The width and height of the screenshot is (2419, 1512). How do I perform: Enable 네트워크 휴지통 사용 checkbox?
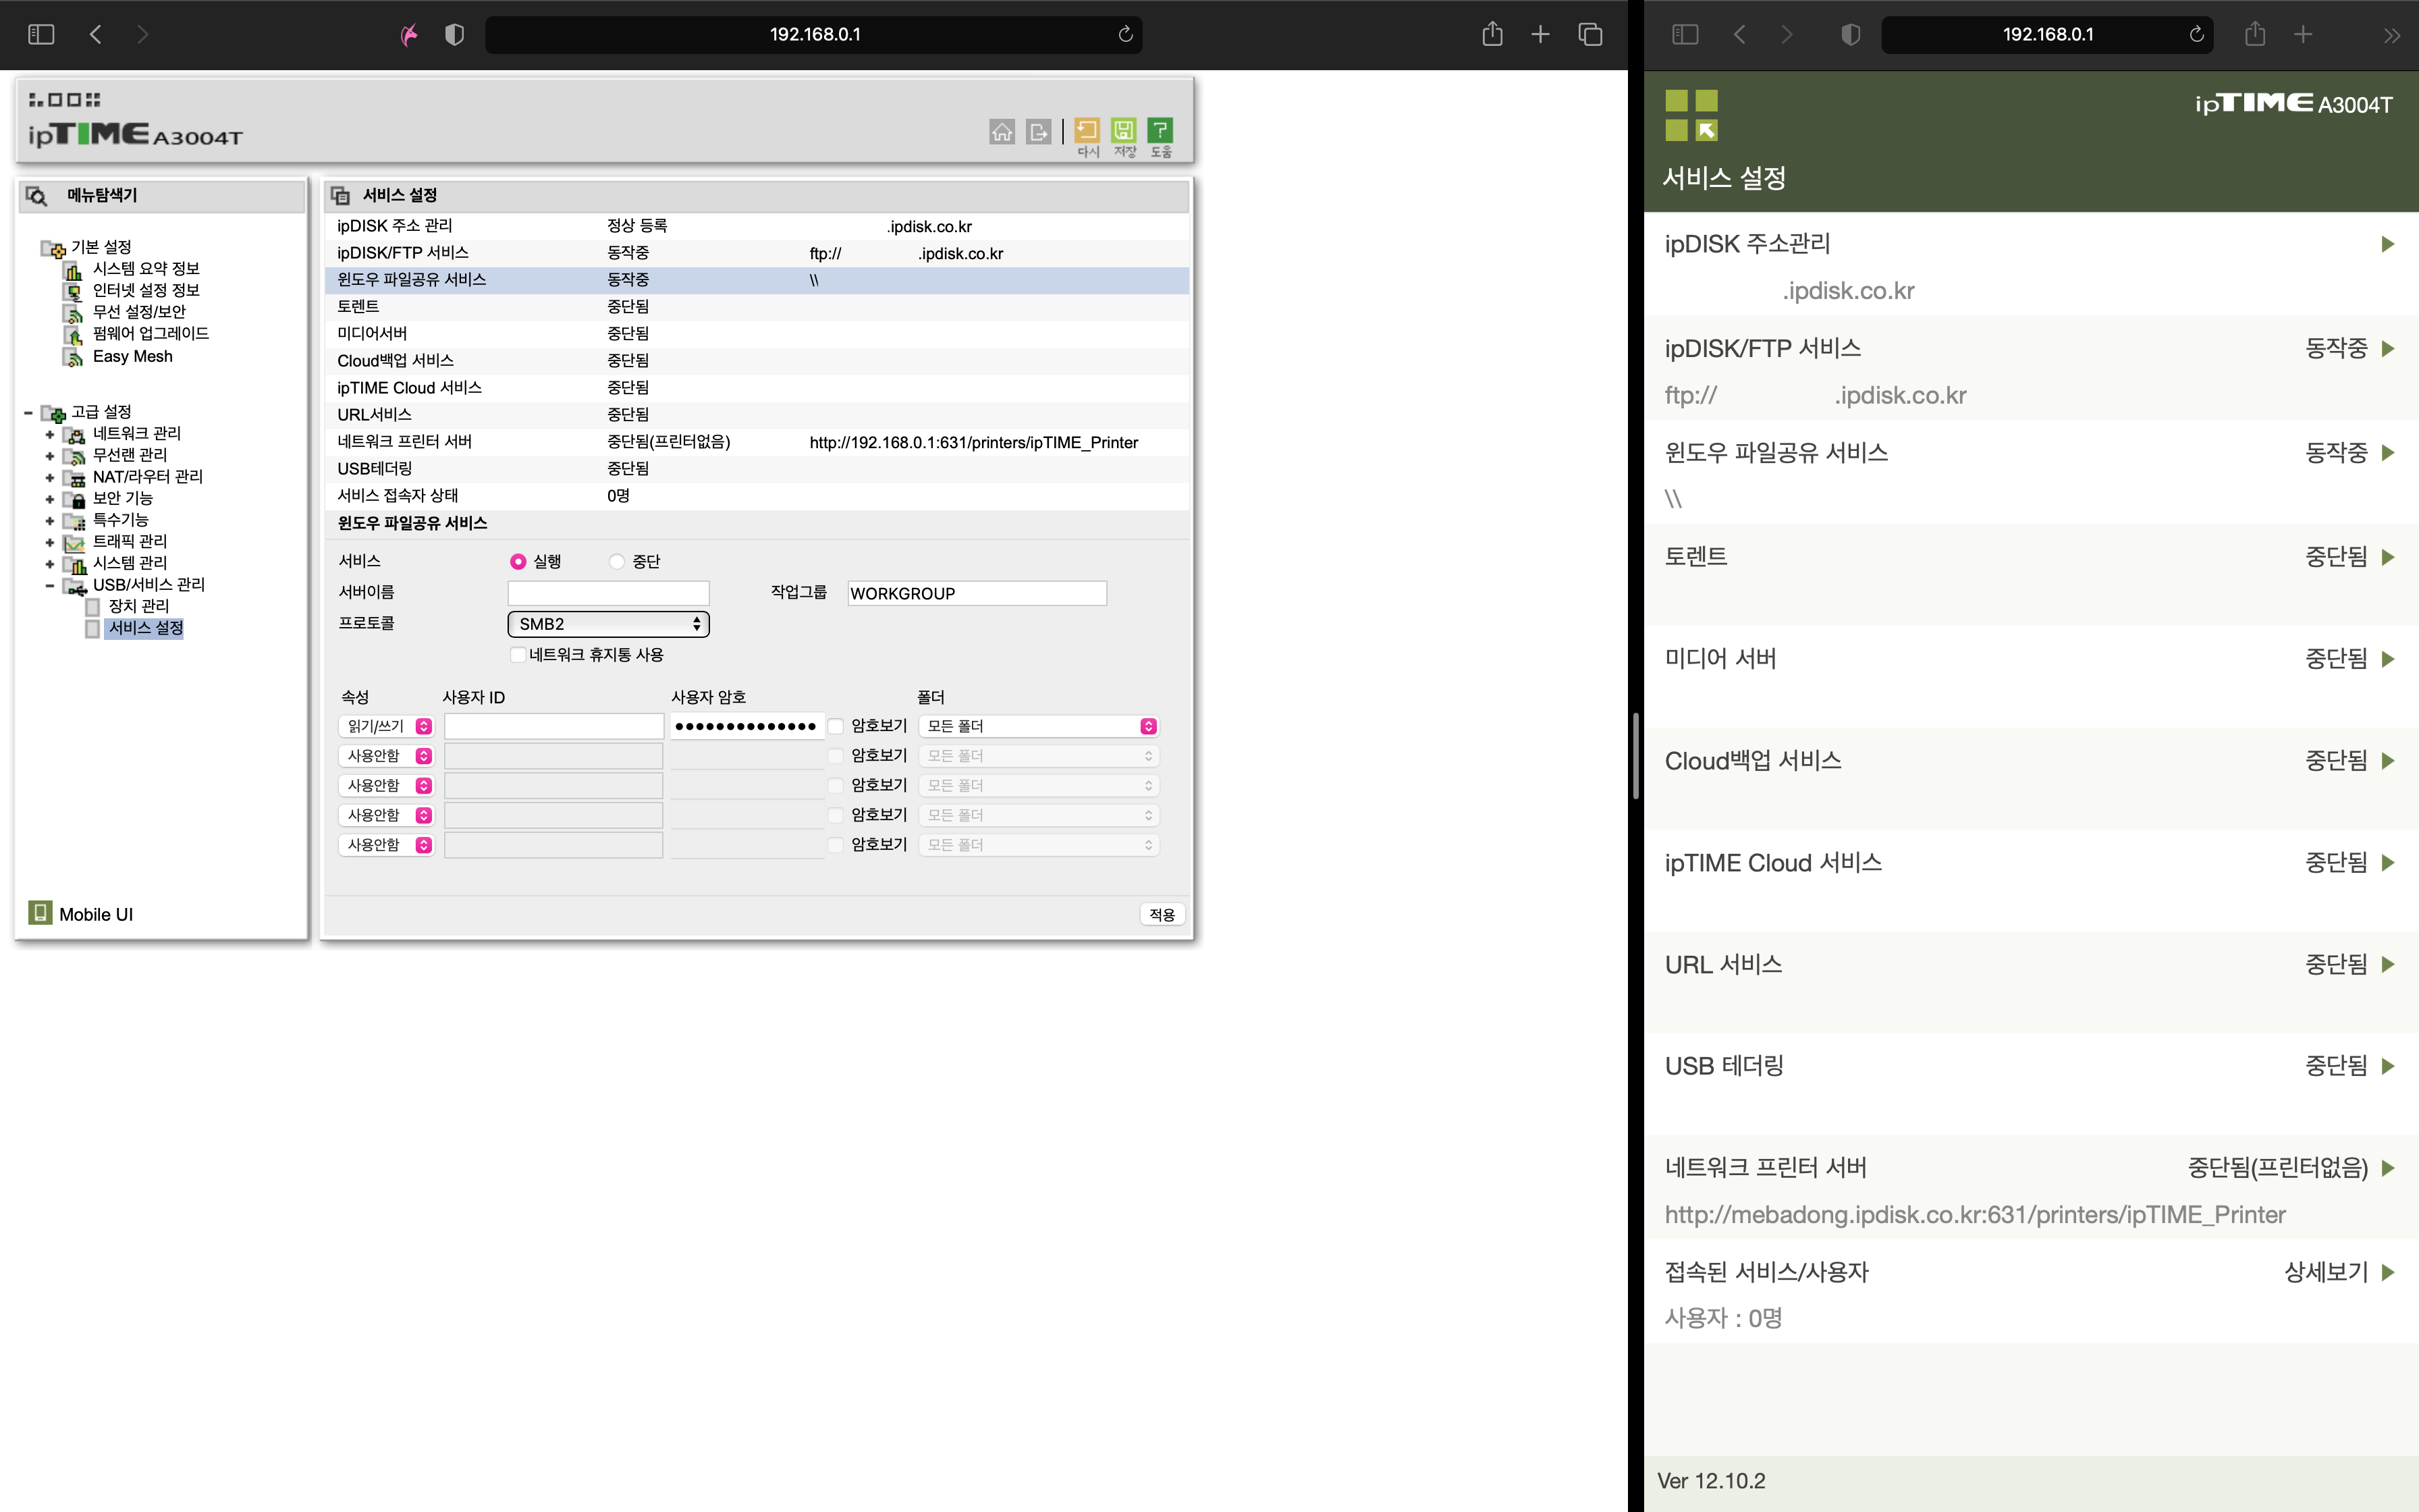(x=518, y=655)
